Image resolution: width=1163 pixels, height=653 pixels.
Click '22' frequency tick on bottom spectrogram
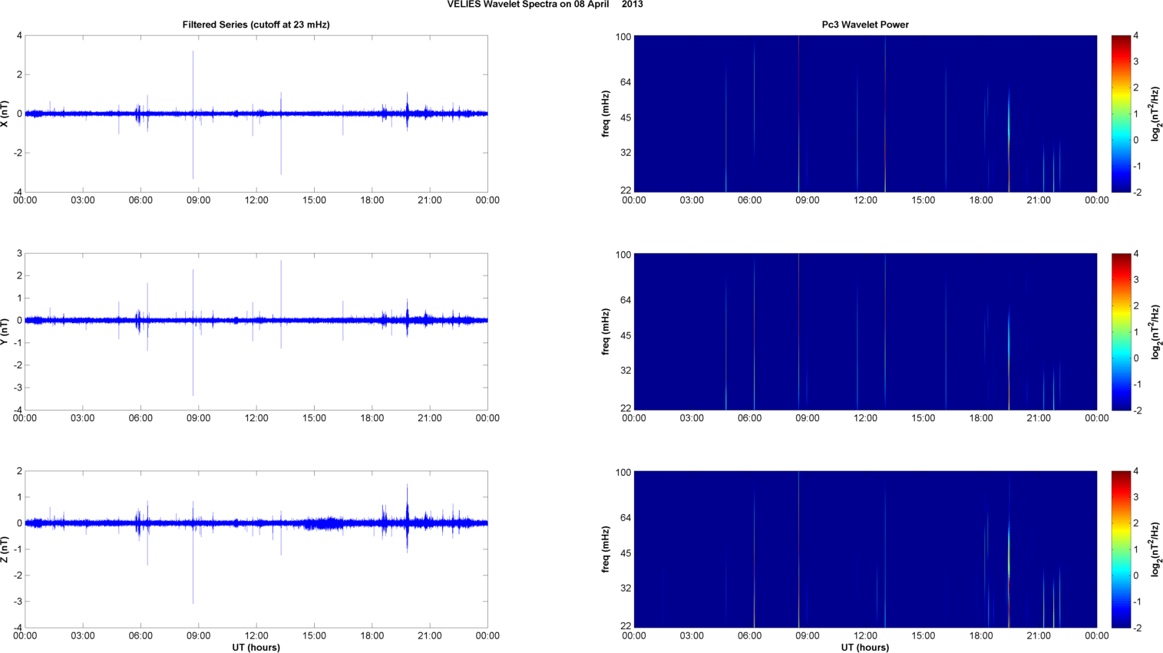tap(626, 626)
